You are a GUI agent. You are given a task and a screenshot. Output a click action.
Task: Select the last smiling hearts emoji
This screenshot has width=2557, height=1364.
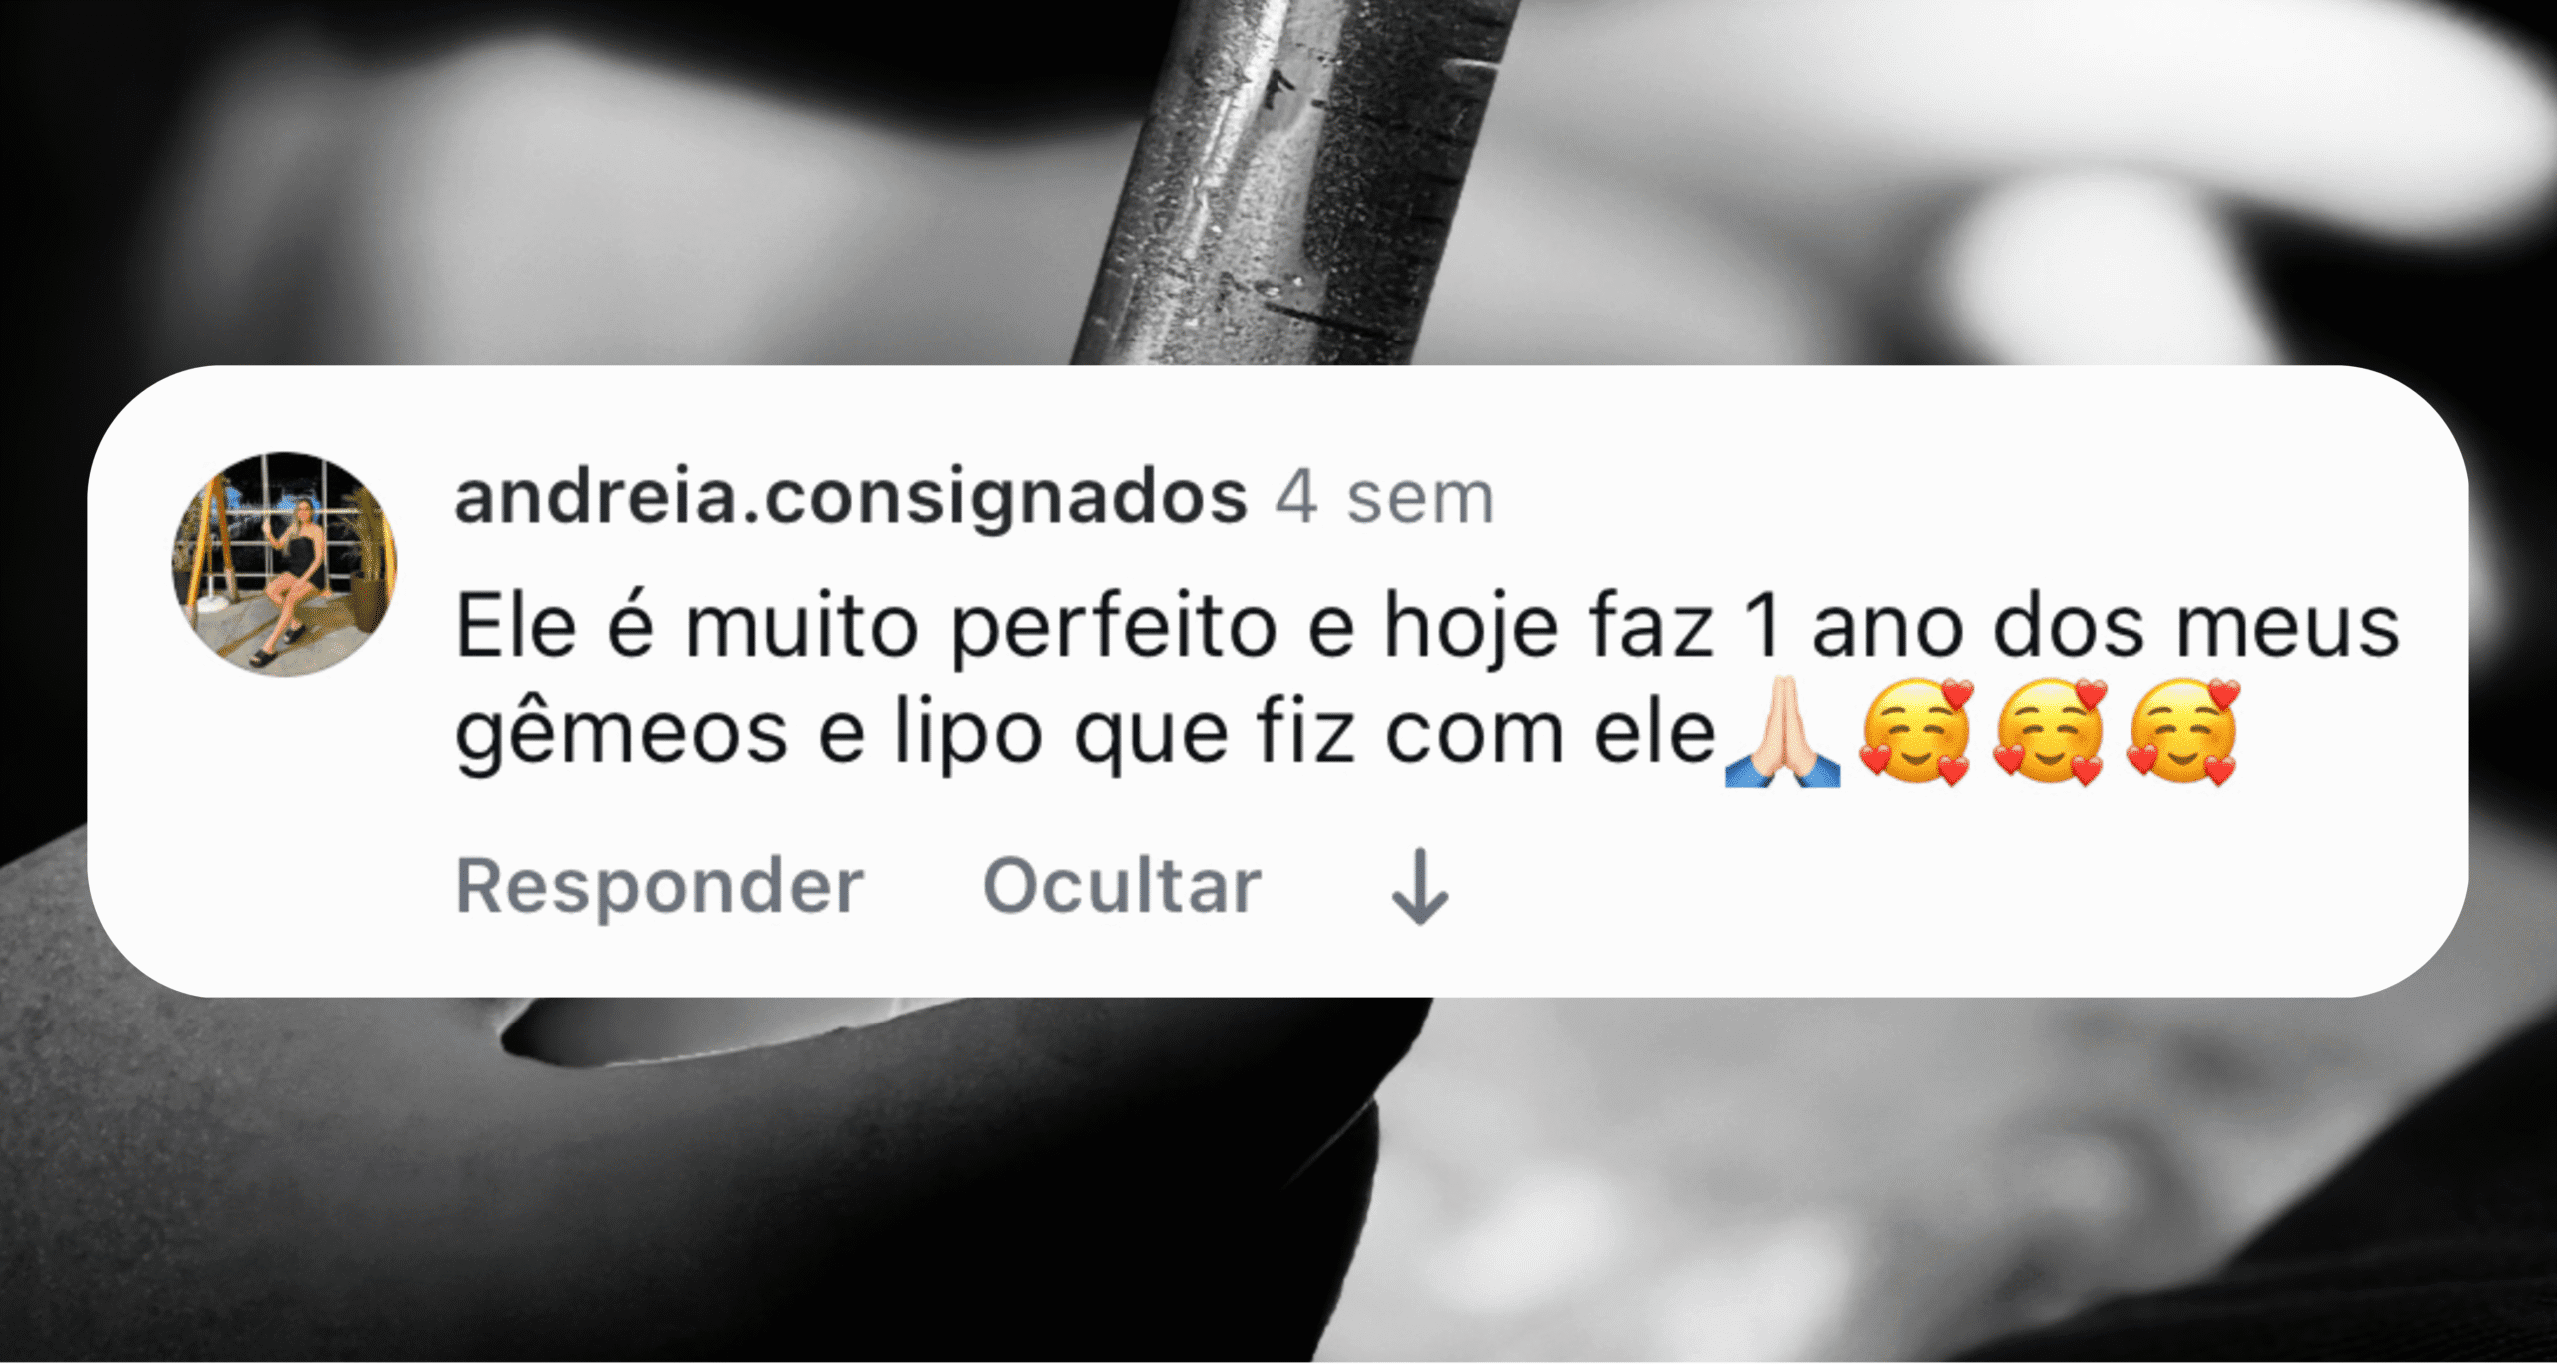pos(2182,732)
